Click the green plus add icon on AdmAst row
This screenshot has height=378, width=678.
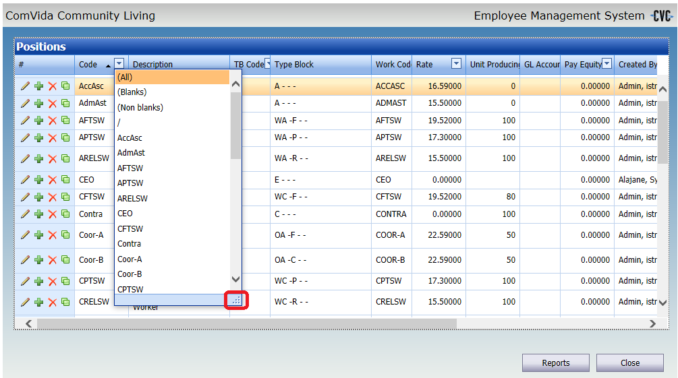pos(38,103)
